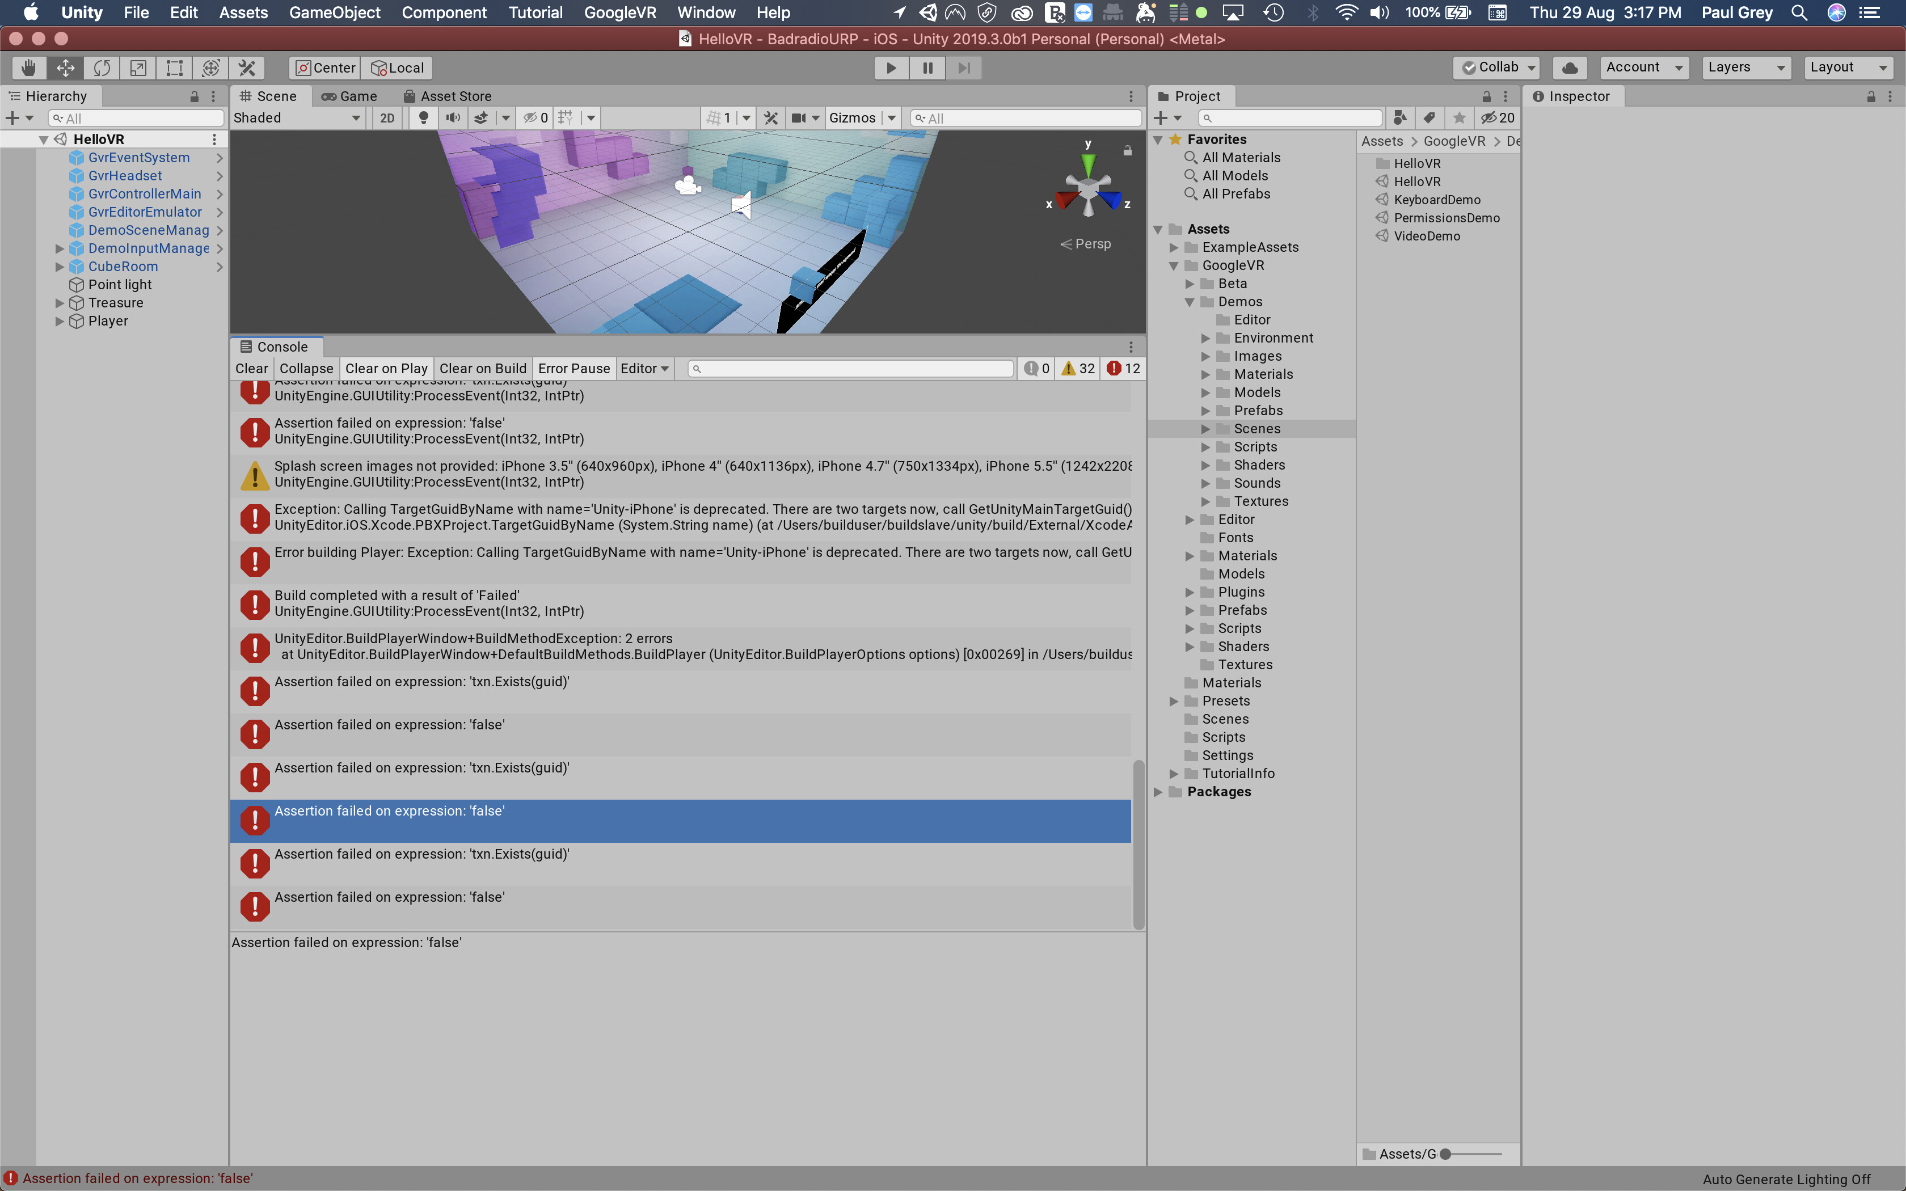The height and width of the screenshot is (1191, 1906).
Task: Click the scene orientation gizmo
Action: pyautogui.click(x=1087, y=190)
